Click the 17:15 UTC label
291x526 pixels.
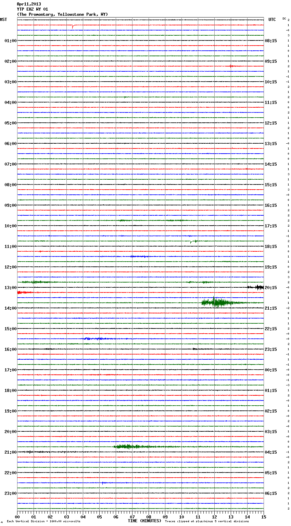pyautogui.click(x=271, y=226)
